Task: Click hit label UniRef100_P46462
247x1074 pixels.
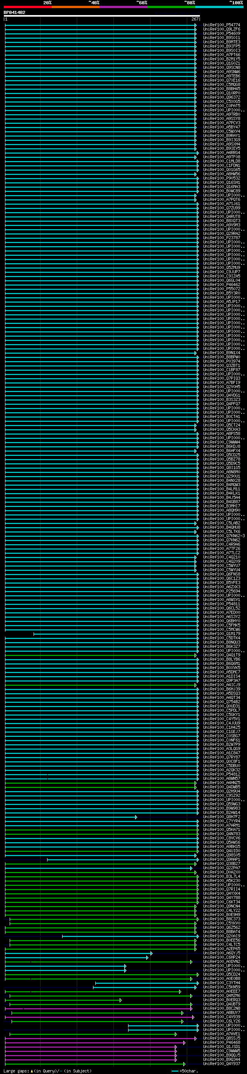Action: click(x=222, y=284)
